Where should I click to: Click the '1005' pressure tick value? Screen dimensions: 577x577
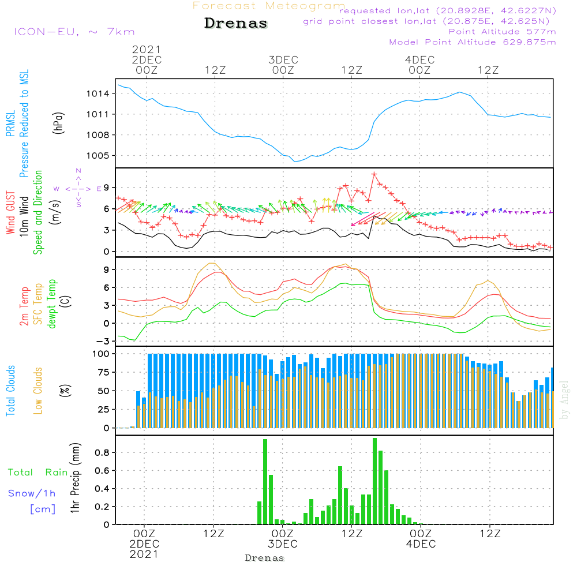point(98,156)
